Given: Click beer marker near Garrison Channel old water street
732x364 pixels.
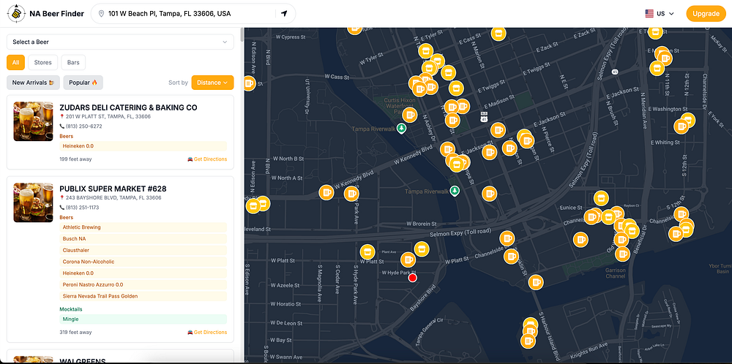Looking at the screenshot, I should pyautogui.click(x=623, y=254).
